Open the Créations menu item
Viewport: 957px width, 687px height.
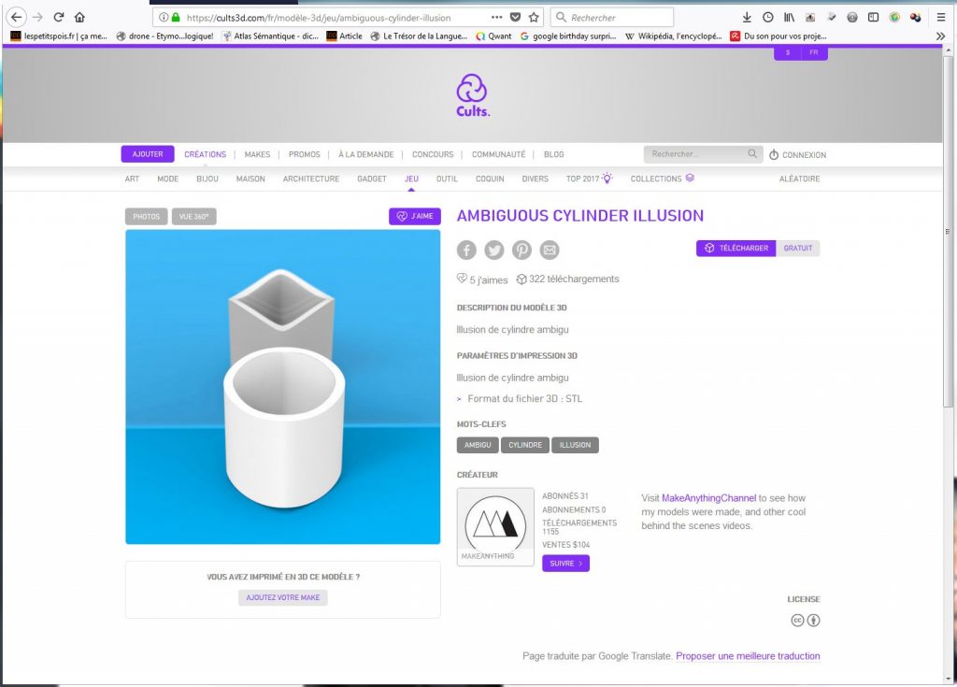tap(205, 154)
